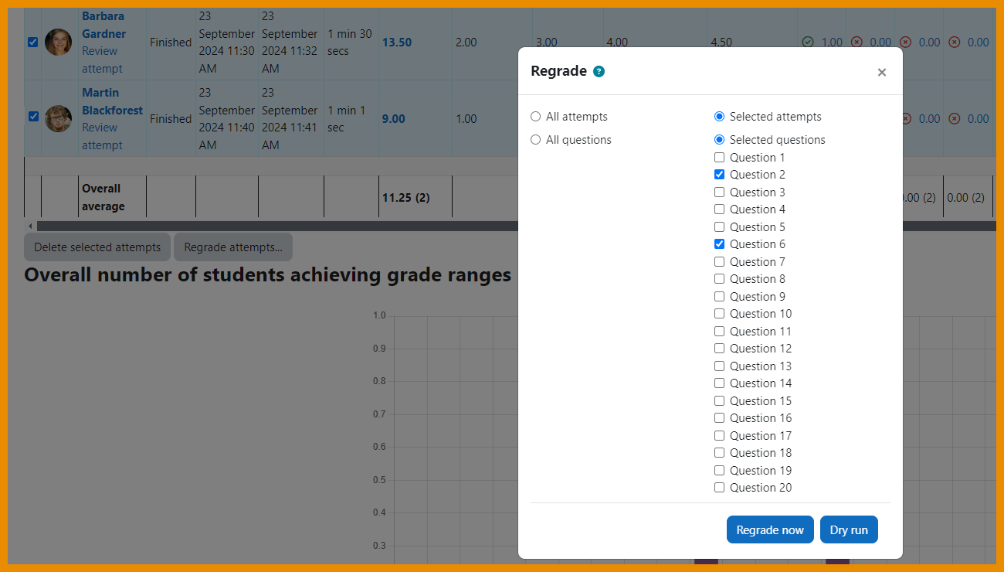Click the red cross icon beside Martin's last 0.00
Screen dimensions: 1004x572
pos(953,119)
